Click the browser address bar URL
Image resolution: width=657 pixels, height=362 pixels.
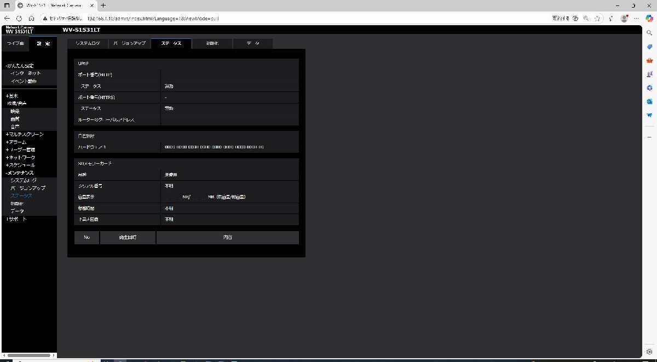coord(149,18)
